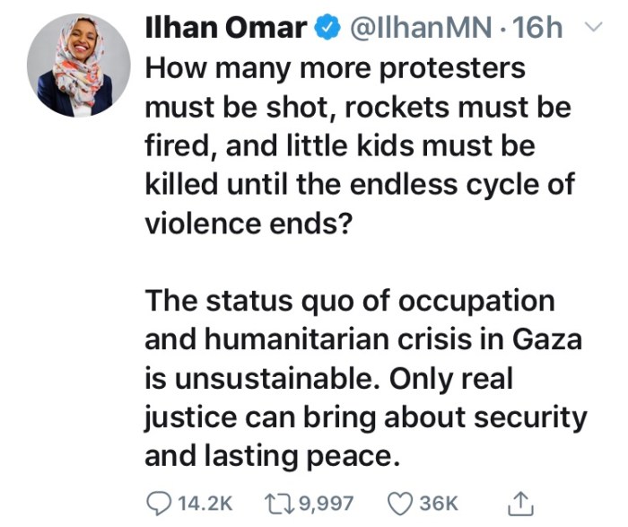Click the text 'and lasting peace.'
This screenshot has width=628, height=527.
point(269,455)
